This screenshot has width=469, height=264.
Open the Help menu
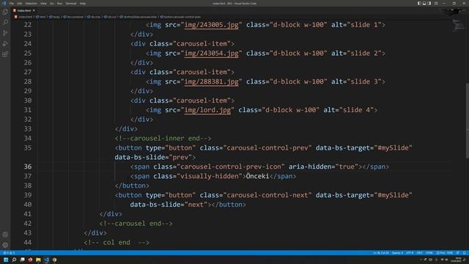tap(83, 3)
